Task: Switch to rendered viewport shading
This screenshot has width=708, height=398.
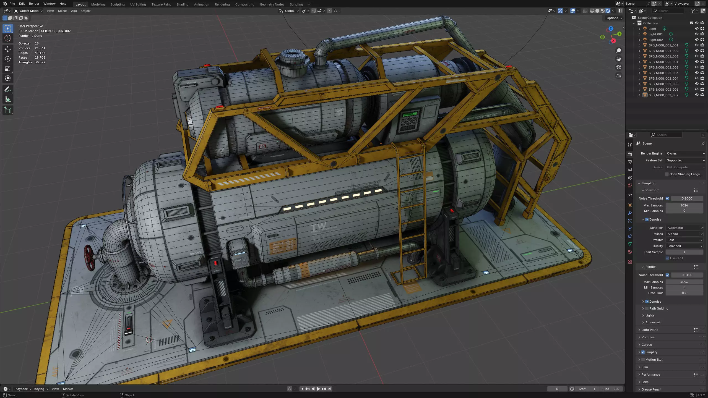Action: 608,11
